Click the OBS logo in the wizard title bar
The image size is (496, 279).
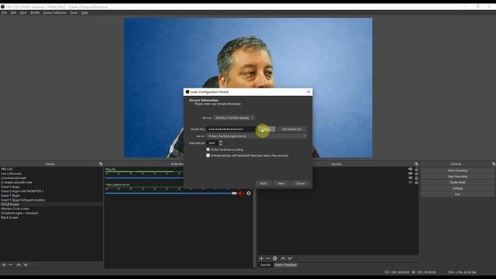tap(188, 91)
